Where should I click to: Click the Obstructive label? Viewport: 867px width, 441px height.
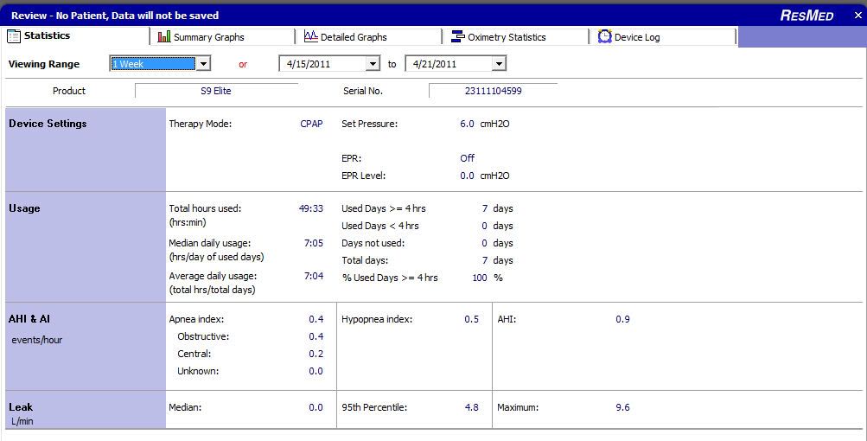[x=203, y=336]
